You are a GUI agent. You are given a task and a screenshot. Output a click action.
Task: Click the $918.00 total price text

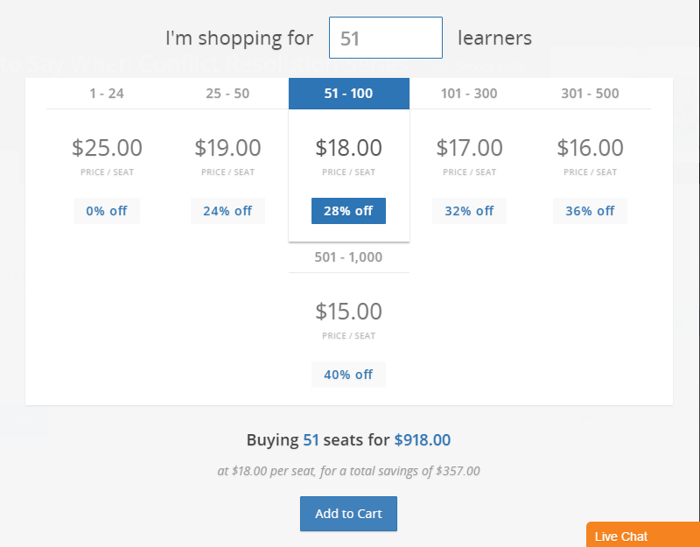click(x=423, y=440)
